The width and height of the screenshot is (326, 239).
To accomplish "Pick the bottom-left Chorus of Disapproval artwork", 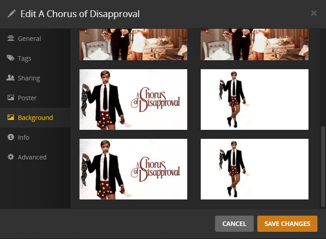I will click(x=133, y=169).
